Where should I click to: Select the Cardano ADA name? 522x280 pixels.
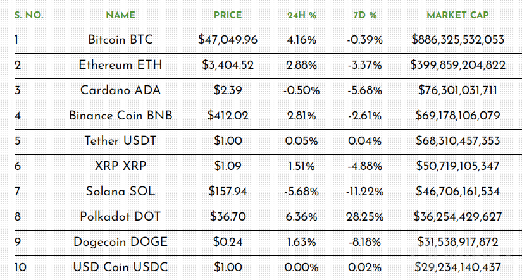[x=120, y=90]
